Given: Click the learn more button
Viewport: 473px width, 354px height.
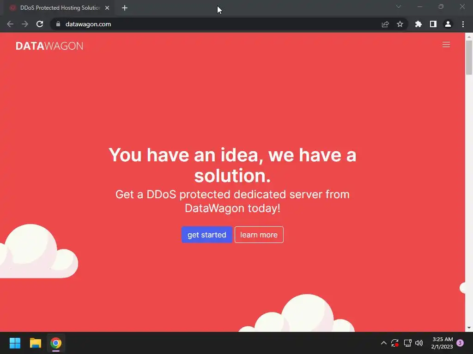Looking at the screenshot, I should pos(259,235).
